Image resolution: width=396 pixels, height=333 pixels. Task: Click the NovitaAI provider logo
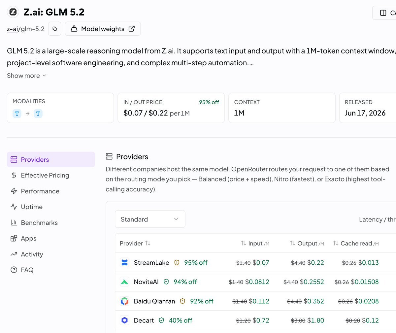pyautogui.click(x=124, y=282)
